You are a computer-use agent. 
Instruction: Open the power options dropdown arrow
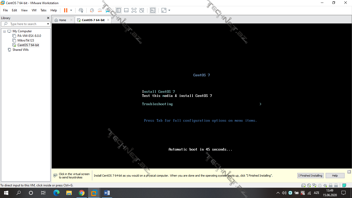71,10
